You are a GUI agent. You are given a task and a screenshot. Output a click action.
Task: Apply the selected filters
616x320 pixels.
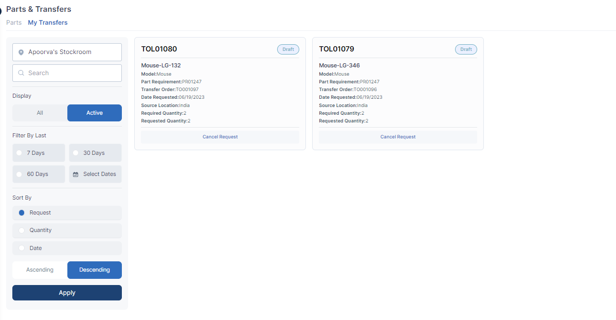pos(67,293)
